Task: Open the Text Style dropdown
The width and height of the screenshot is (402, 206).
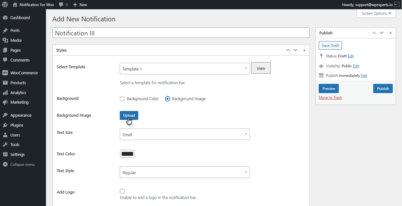Action: 185,172
